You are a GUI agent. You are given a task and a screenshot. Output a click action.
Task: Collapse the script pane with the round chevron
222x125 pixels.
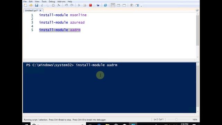(x=197, y=10)
